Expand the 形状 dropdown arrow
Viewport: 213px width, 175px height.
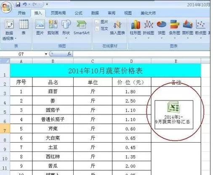pos(66,38)
